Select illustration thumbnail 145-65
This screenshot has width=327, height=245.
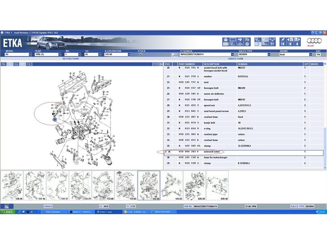pos(172,186)
